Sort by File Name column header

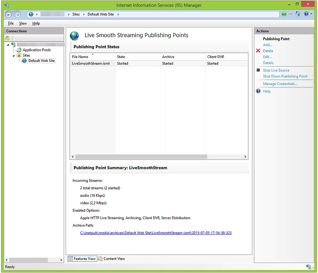92,57
